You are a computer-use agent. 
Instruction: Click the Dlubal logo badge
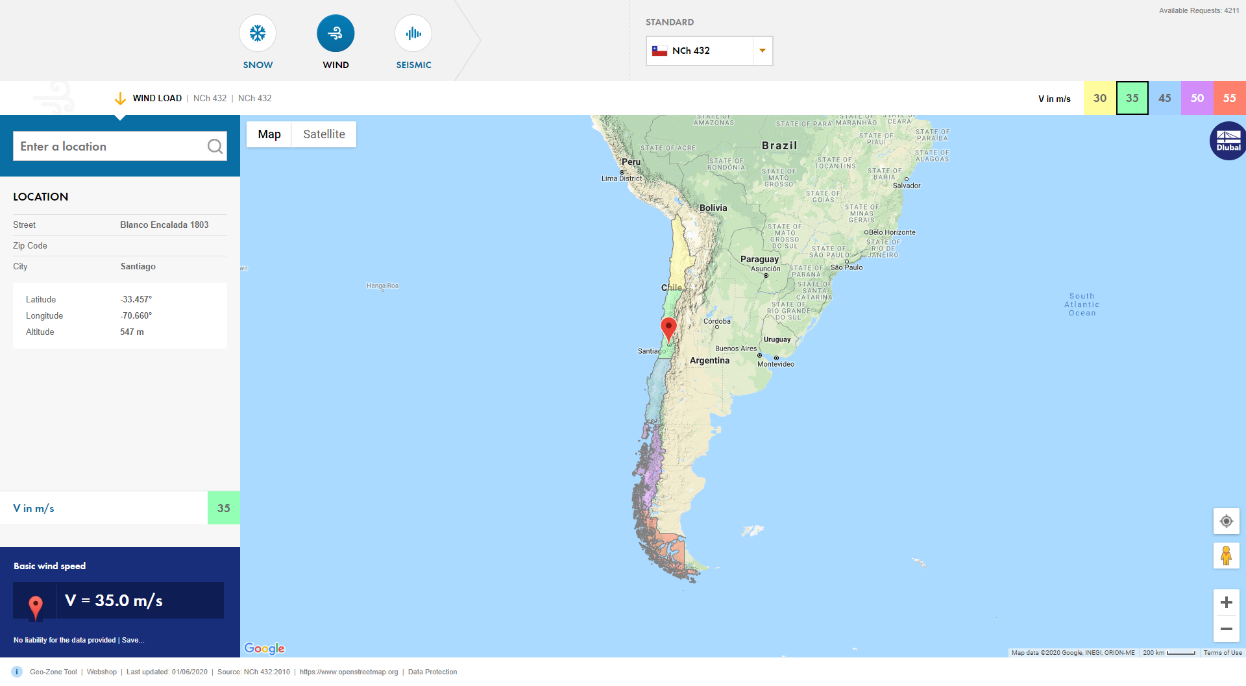(x=1228, y=141)
